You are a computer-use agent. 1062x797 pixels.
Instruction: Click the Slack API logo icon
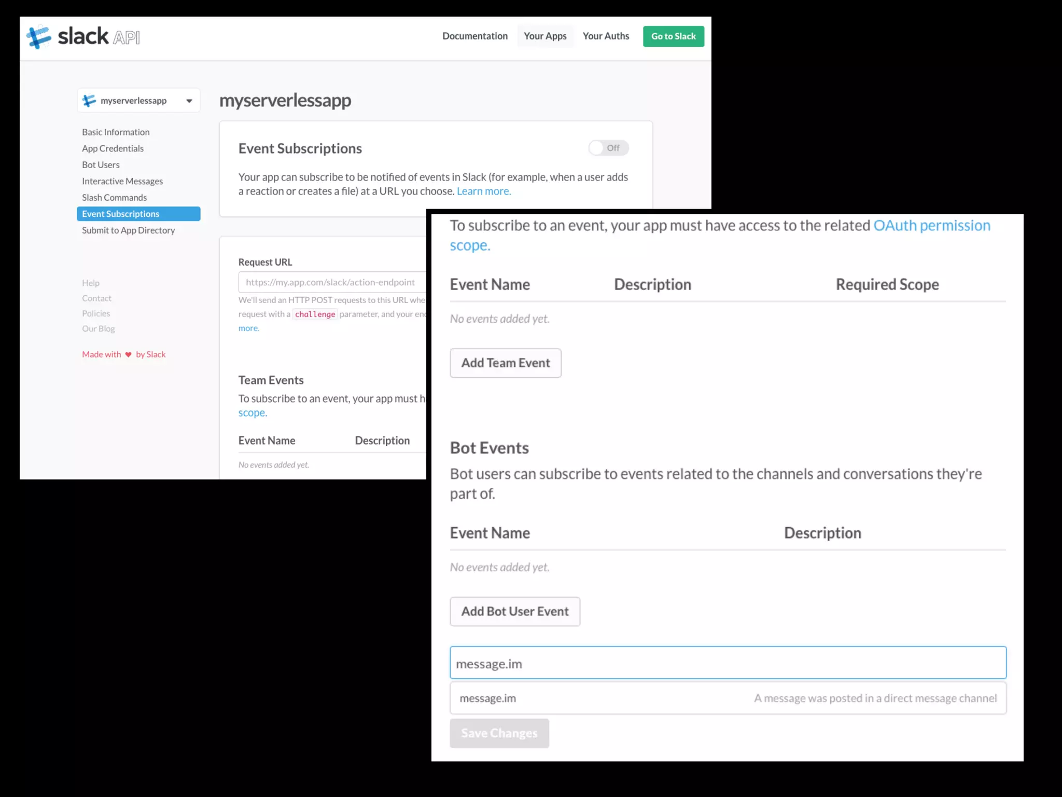tap(39, 37)
